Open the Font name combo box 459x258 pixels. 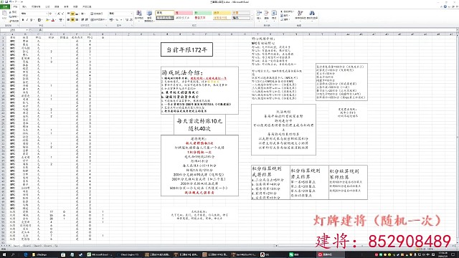point(34,14)
